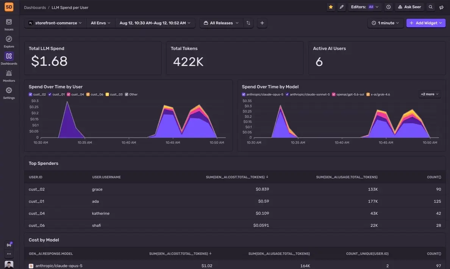
Task: Toggle anthropic/claude-opus-5 legend checkbox
Action: [243, 94]
